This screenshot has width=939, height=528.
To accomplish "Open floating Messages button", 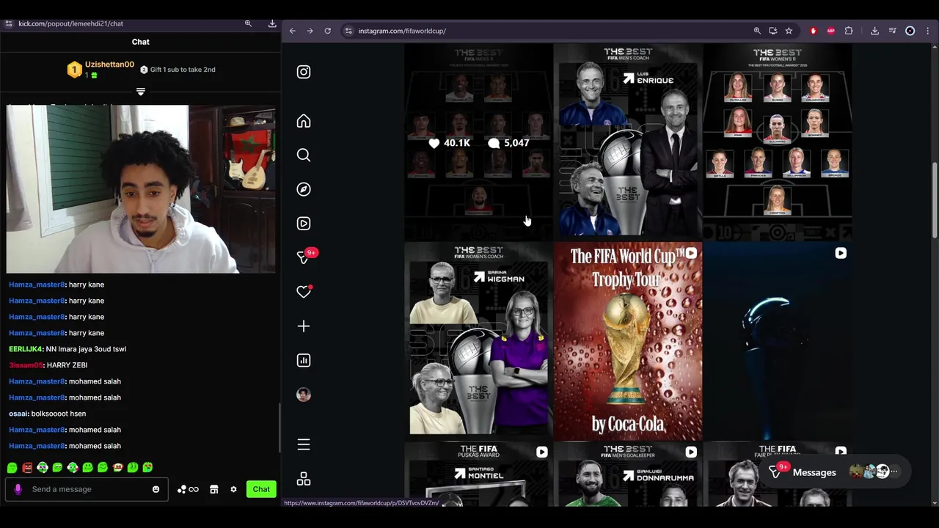I will (833, 472).
